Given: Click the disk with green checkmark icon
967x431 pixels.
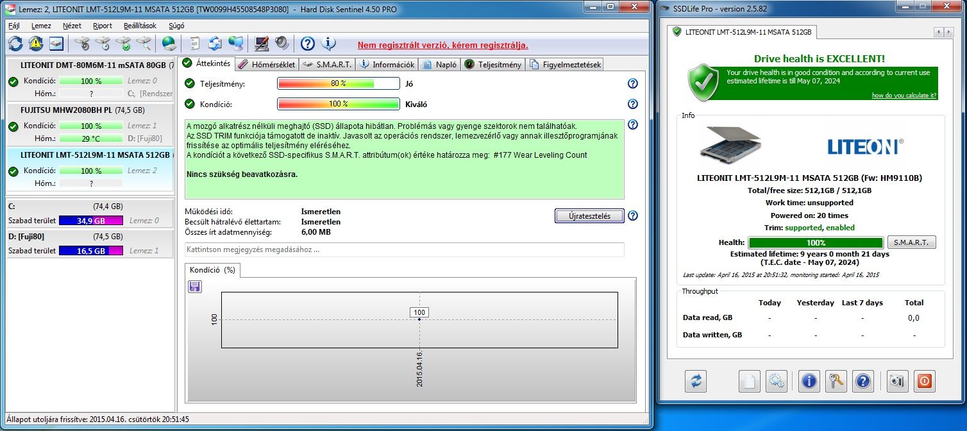Looking at the screenshot, I should pyautogui.click(x=123, y=44).
